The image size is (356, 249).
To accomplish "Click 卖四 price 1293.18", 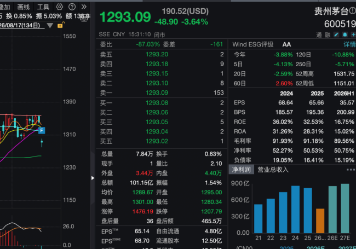I will [157, 64].
